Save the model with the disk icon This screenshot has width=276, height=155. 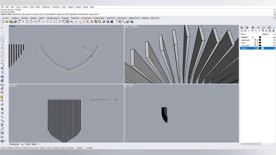[11, 22]
